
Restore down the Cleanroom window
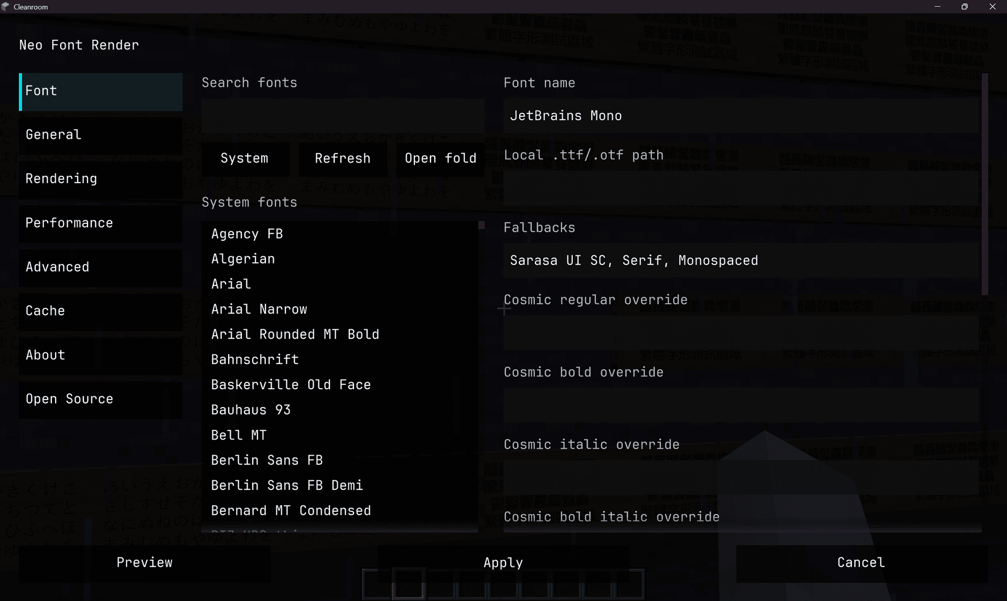coord(965,7)
